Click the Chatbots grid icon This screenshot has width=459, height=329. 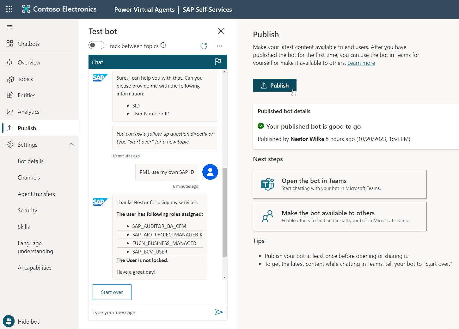tap(10, 44)
